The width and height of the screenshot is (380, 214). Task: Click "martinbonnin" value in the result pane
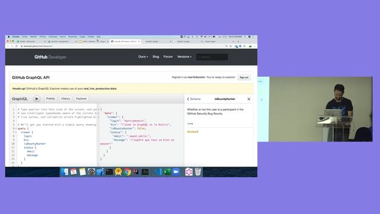pos(135,121)
